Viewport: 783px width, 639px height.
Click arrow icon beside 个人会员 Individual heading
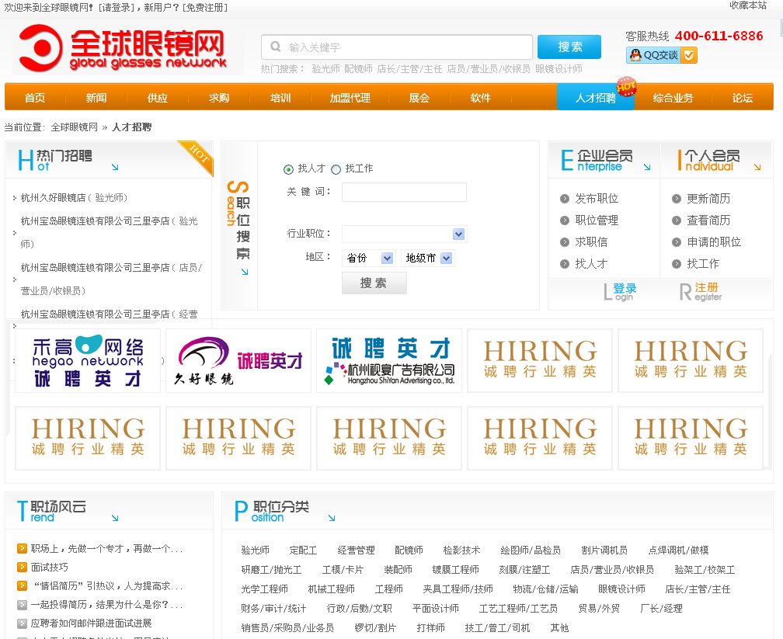757,167
